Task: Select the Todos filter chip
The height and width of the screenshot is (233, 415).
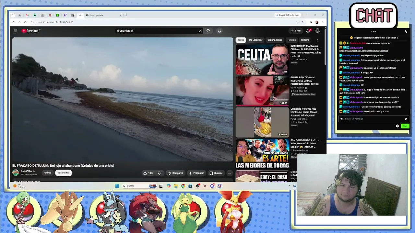Action: pos(241,40)
